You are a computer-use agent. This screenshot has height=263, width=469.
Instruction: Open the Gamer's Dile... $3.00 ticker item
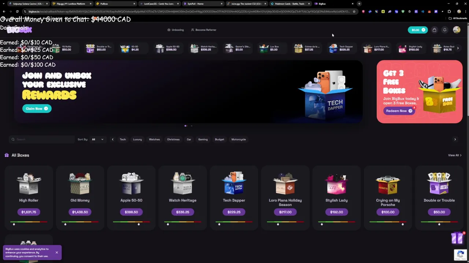pos(237,48)
